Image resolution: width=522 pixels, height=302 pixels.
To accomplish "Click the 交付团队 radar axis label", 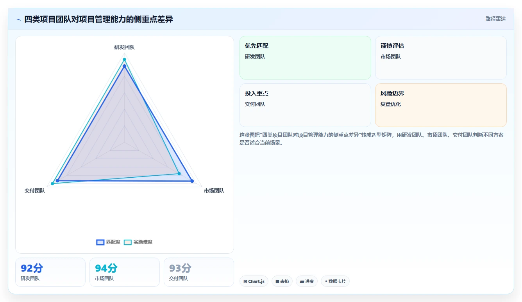I will pyautogui.click(x=35, y=191).
